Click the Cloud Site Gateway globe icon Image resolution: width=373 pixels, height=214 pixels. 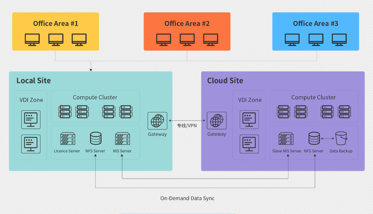(x=217, y=120)
